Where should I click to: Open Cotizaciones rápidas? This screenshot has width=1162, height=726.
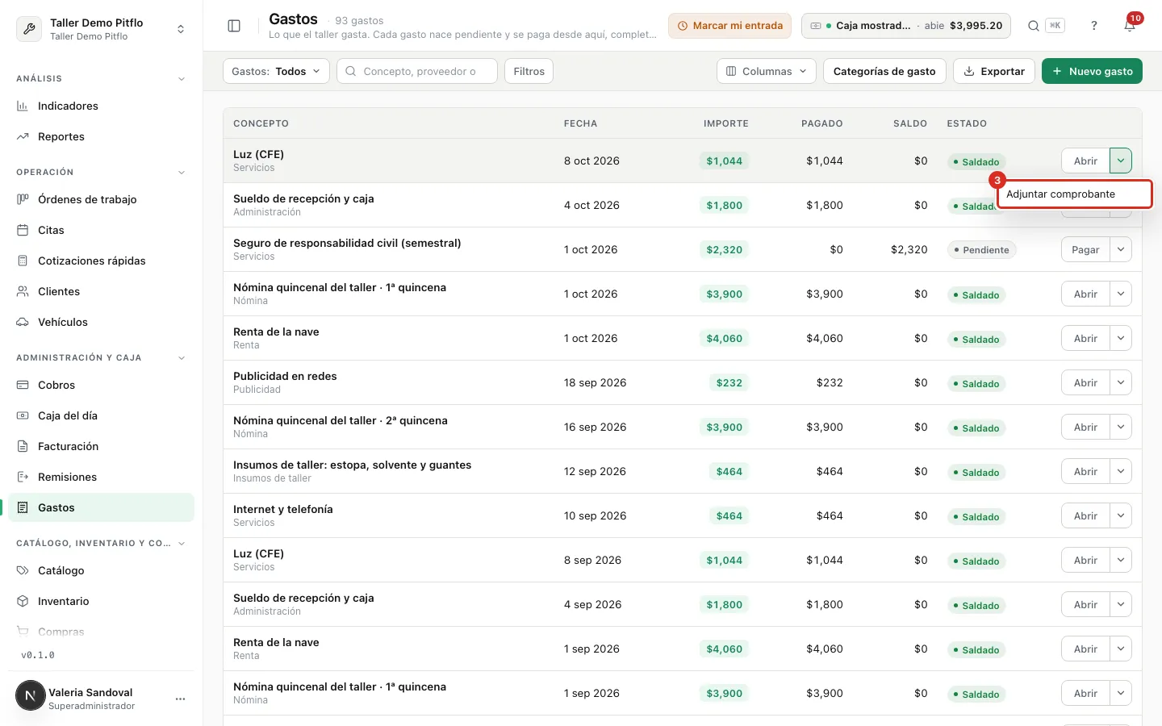tap(101, 261)
